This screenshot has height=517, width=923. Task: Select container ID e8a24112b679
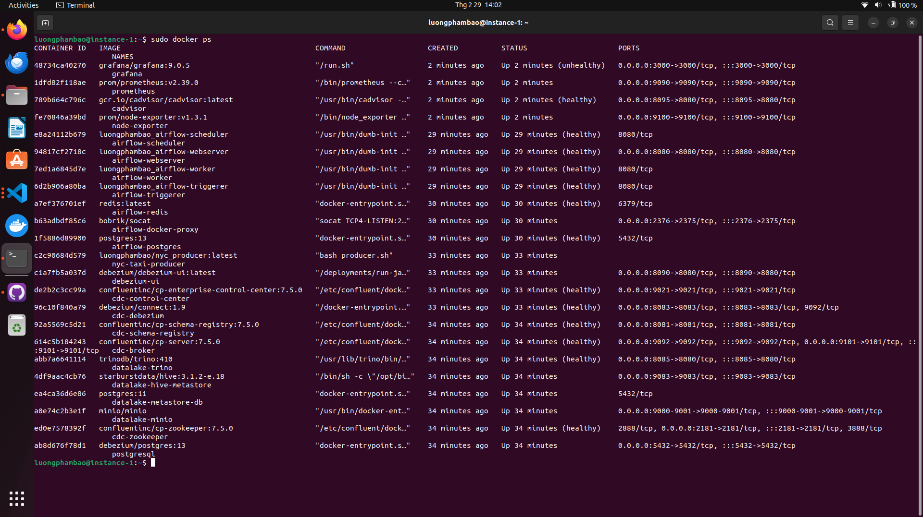point(60,134)
